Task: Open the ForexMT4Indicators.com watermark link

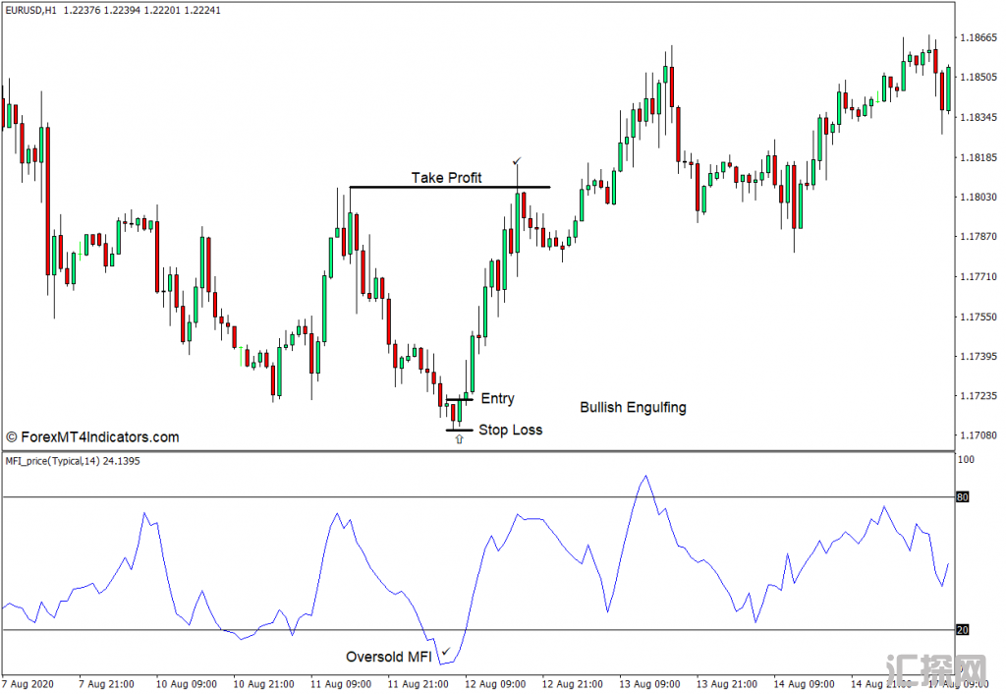Action: click(x=92, y=437)
